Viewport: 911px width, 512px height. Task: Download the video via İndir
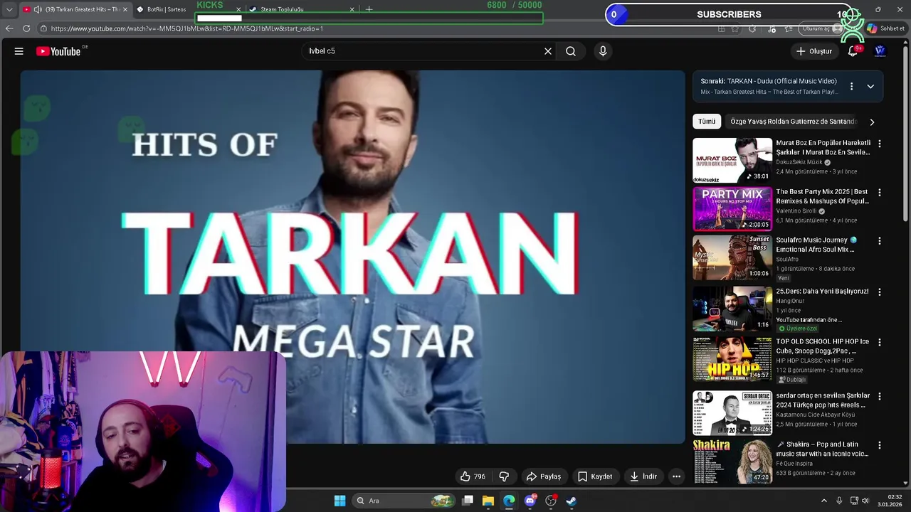643,476
